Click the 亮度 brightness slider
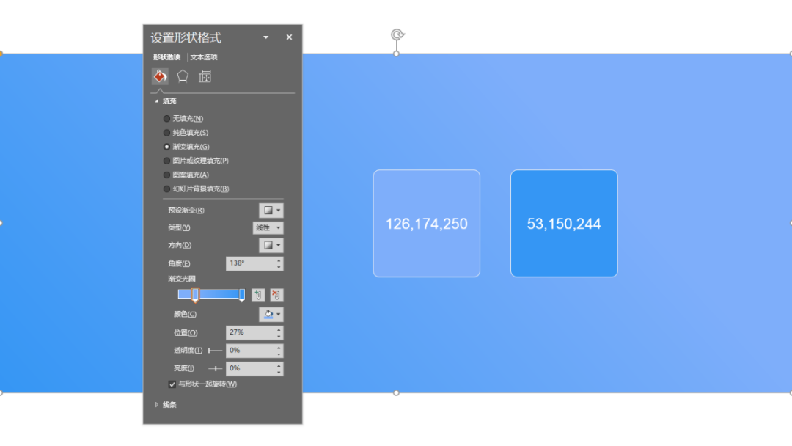Viewport: 792px width, 446px height. (215, 369)
